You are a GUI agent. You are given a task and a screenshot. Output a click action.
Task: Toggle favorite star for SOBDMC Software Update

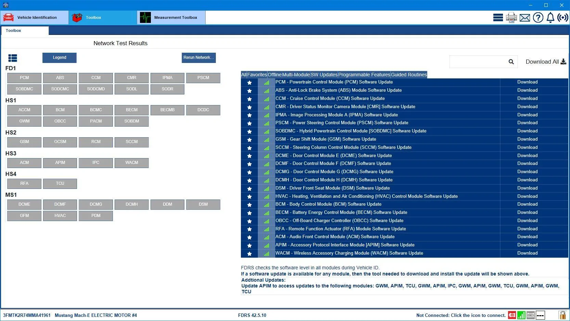point(249,131)
